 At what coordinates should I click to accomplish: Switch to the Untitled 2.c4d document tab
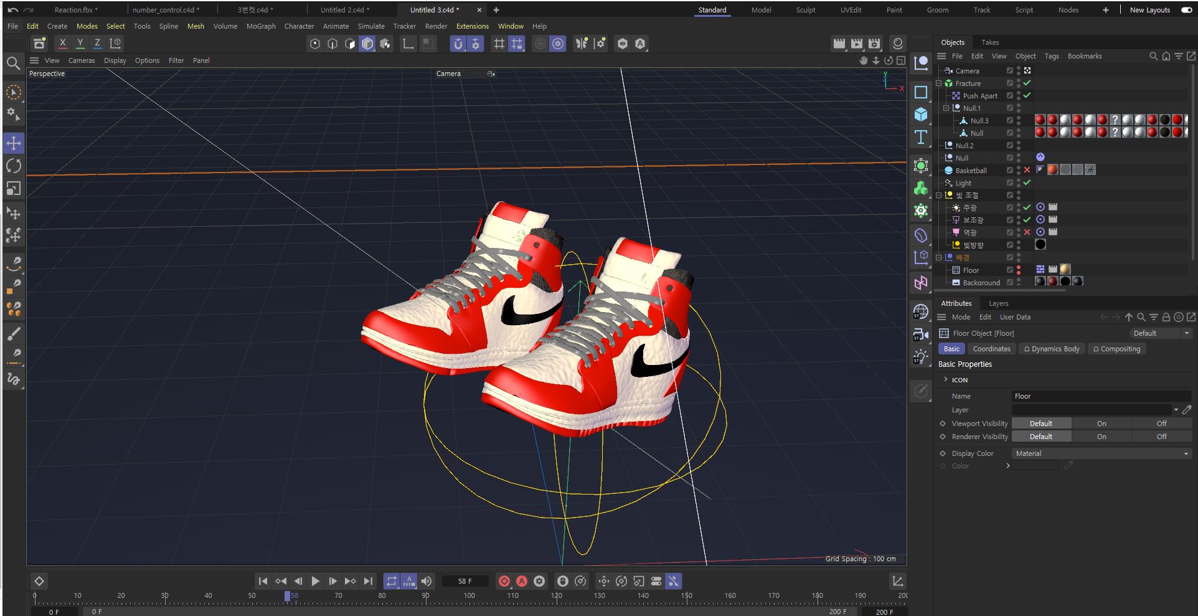coord(345,10)
